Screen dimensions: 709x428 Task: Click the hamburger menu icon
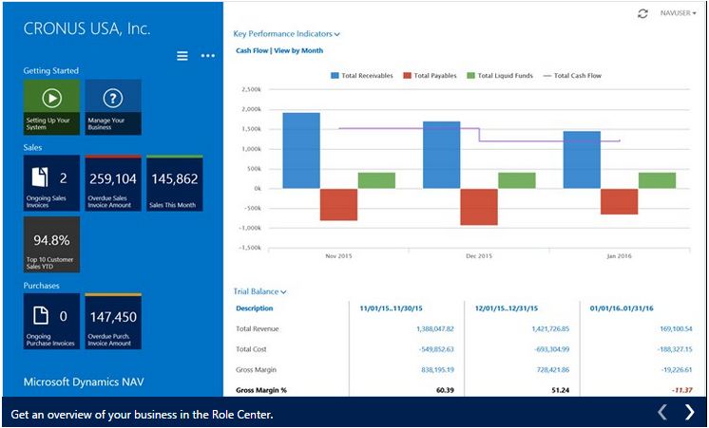[182, 56]
